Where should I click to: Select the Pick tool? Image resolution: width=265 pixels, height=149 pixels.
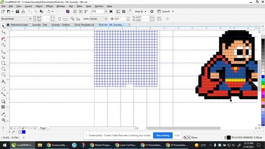click(3, 26)
